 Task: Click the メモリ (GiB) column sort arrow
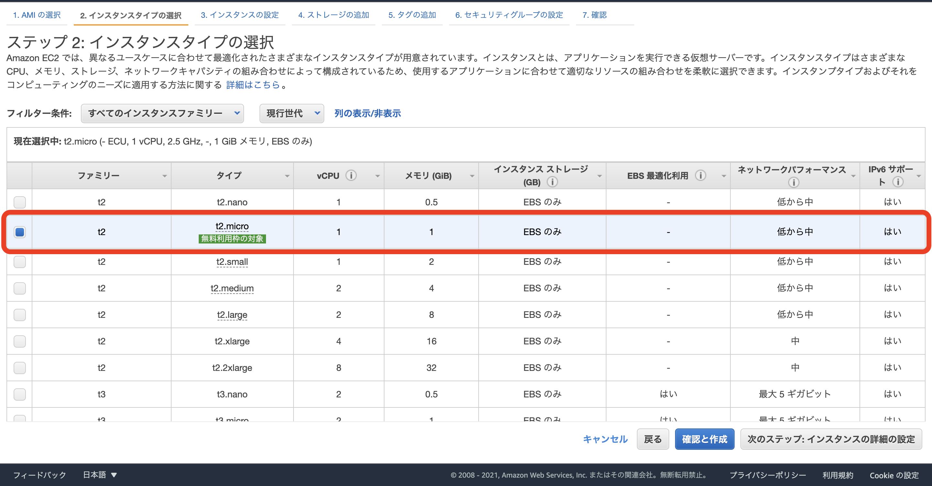click(472, 176)
